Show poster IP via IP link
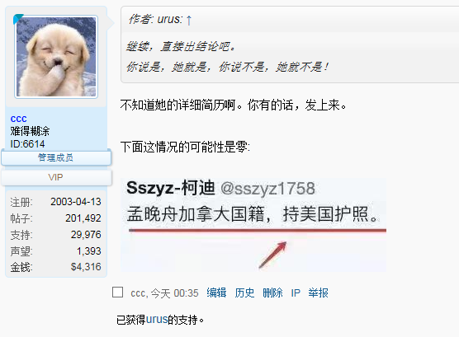 296,293
